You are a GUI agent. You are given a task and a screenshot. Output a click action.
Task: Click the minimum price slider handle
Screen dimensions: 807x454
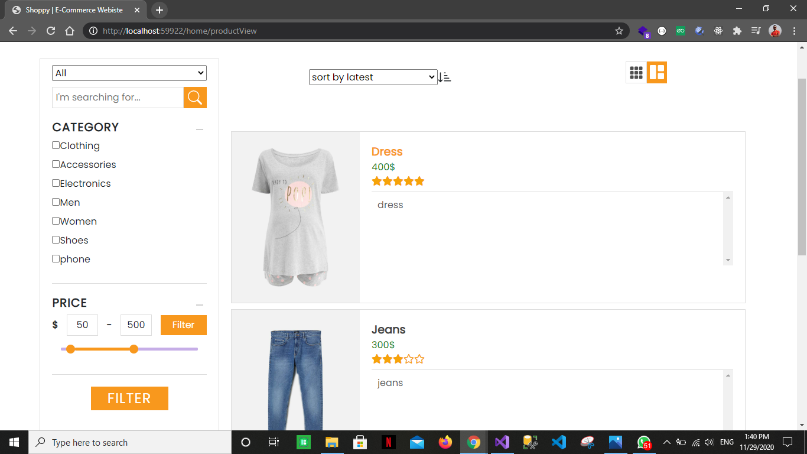tap(70, 349)
